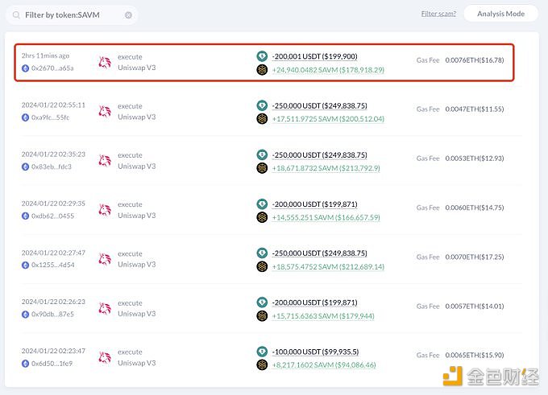The height and width of the screenshot is (395, 548).
Task: Select the 2024/01/22 02:26:23 timestamp
Action: tap(53, 302)
